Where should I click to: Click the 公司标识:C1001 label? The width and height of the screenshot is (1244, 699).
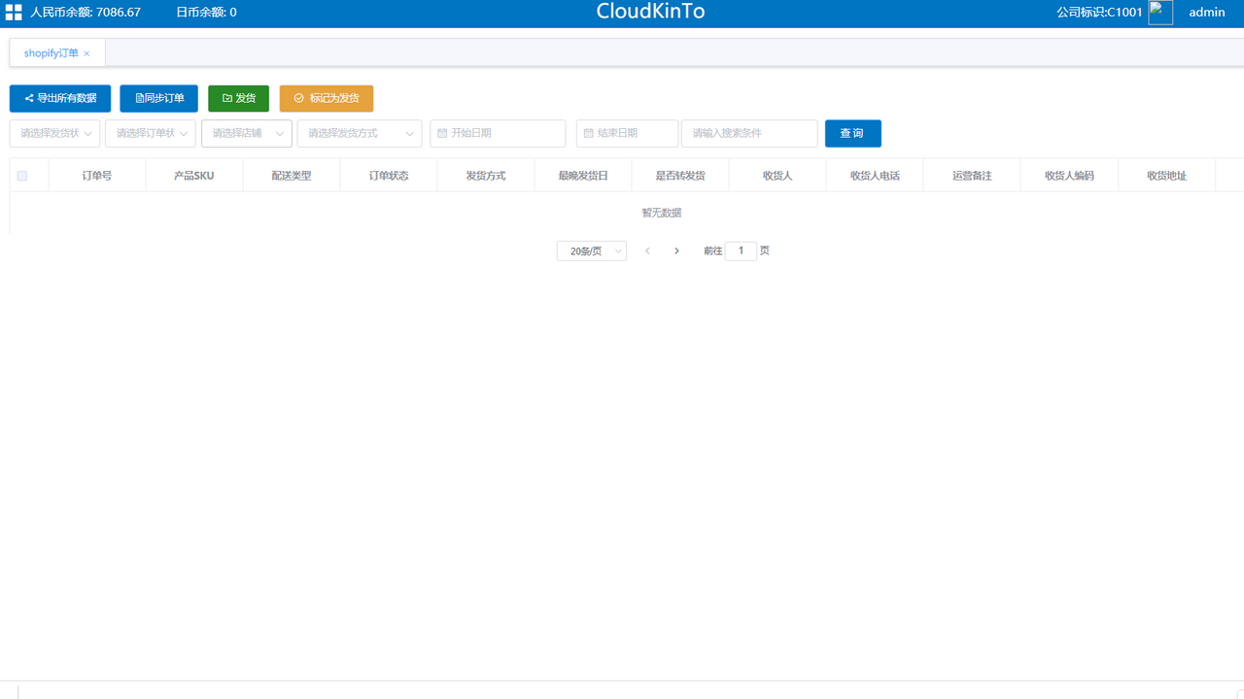point(1099,13)
